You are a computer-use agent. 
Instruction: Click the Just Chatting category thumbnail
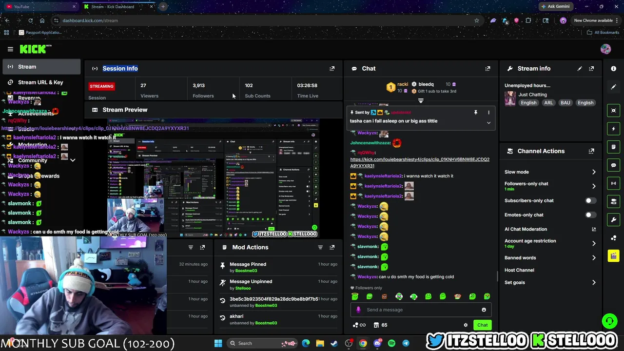tap(510, 98)
